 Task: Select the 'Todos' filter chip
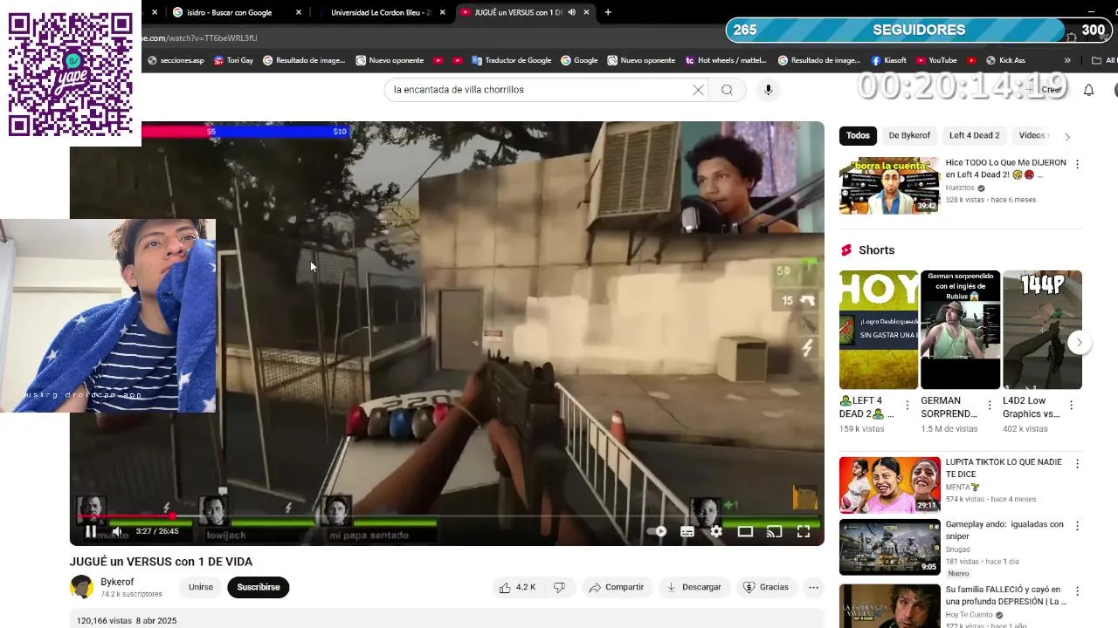click(x=858, y=135)
